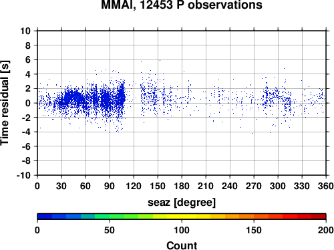
Task: Click the dark blue end of colorbar
Action: [45, 217]
